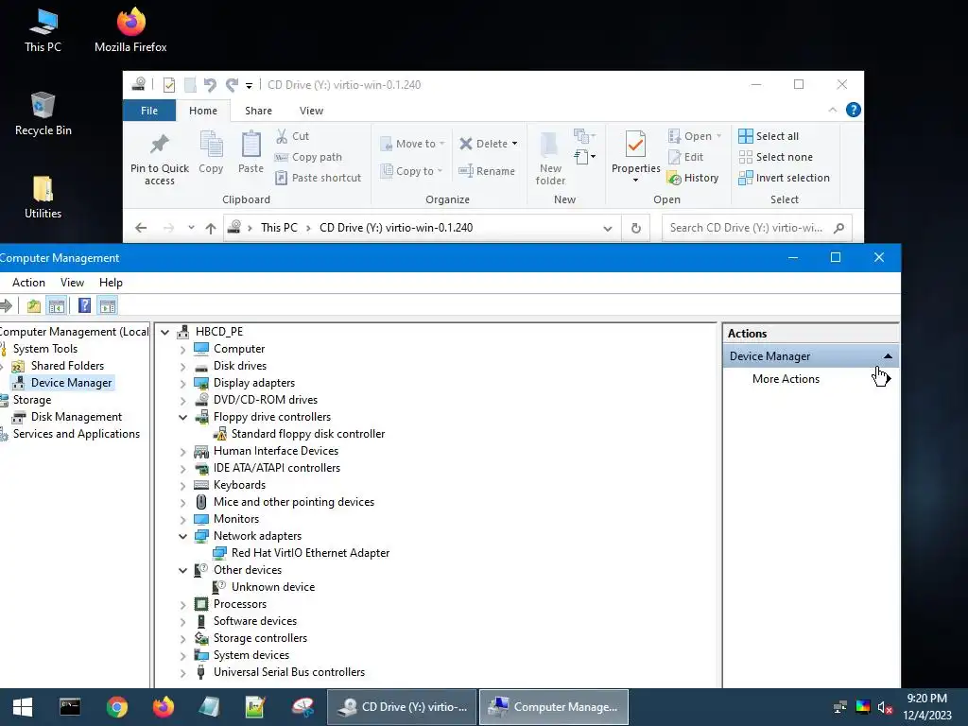The height and width of the screenshot is (726, 968).
Task: Expand Display adapters category
Action: pos(182,384)
